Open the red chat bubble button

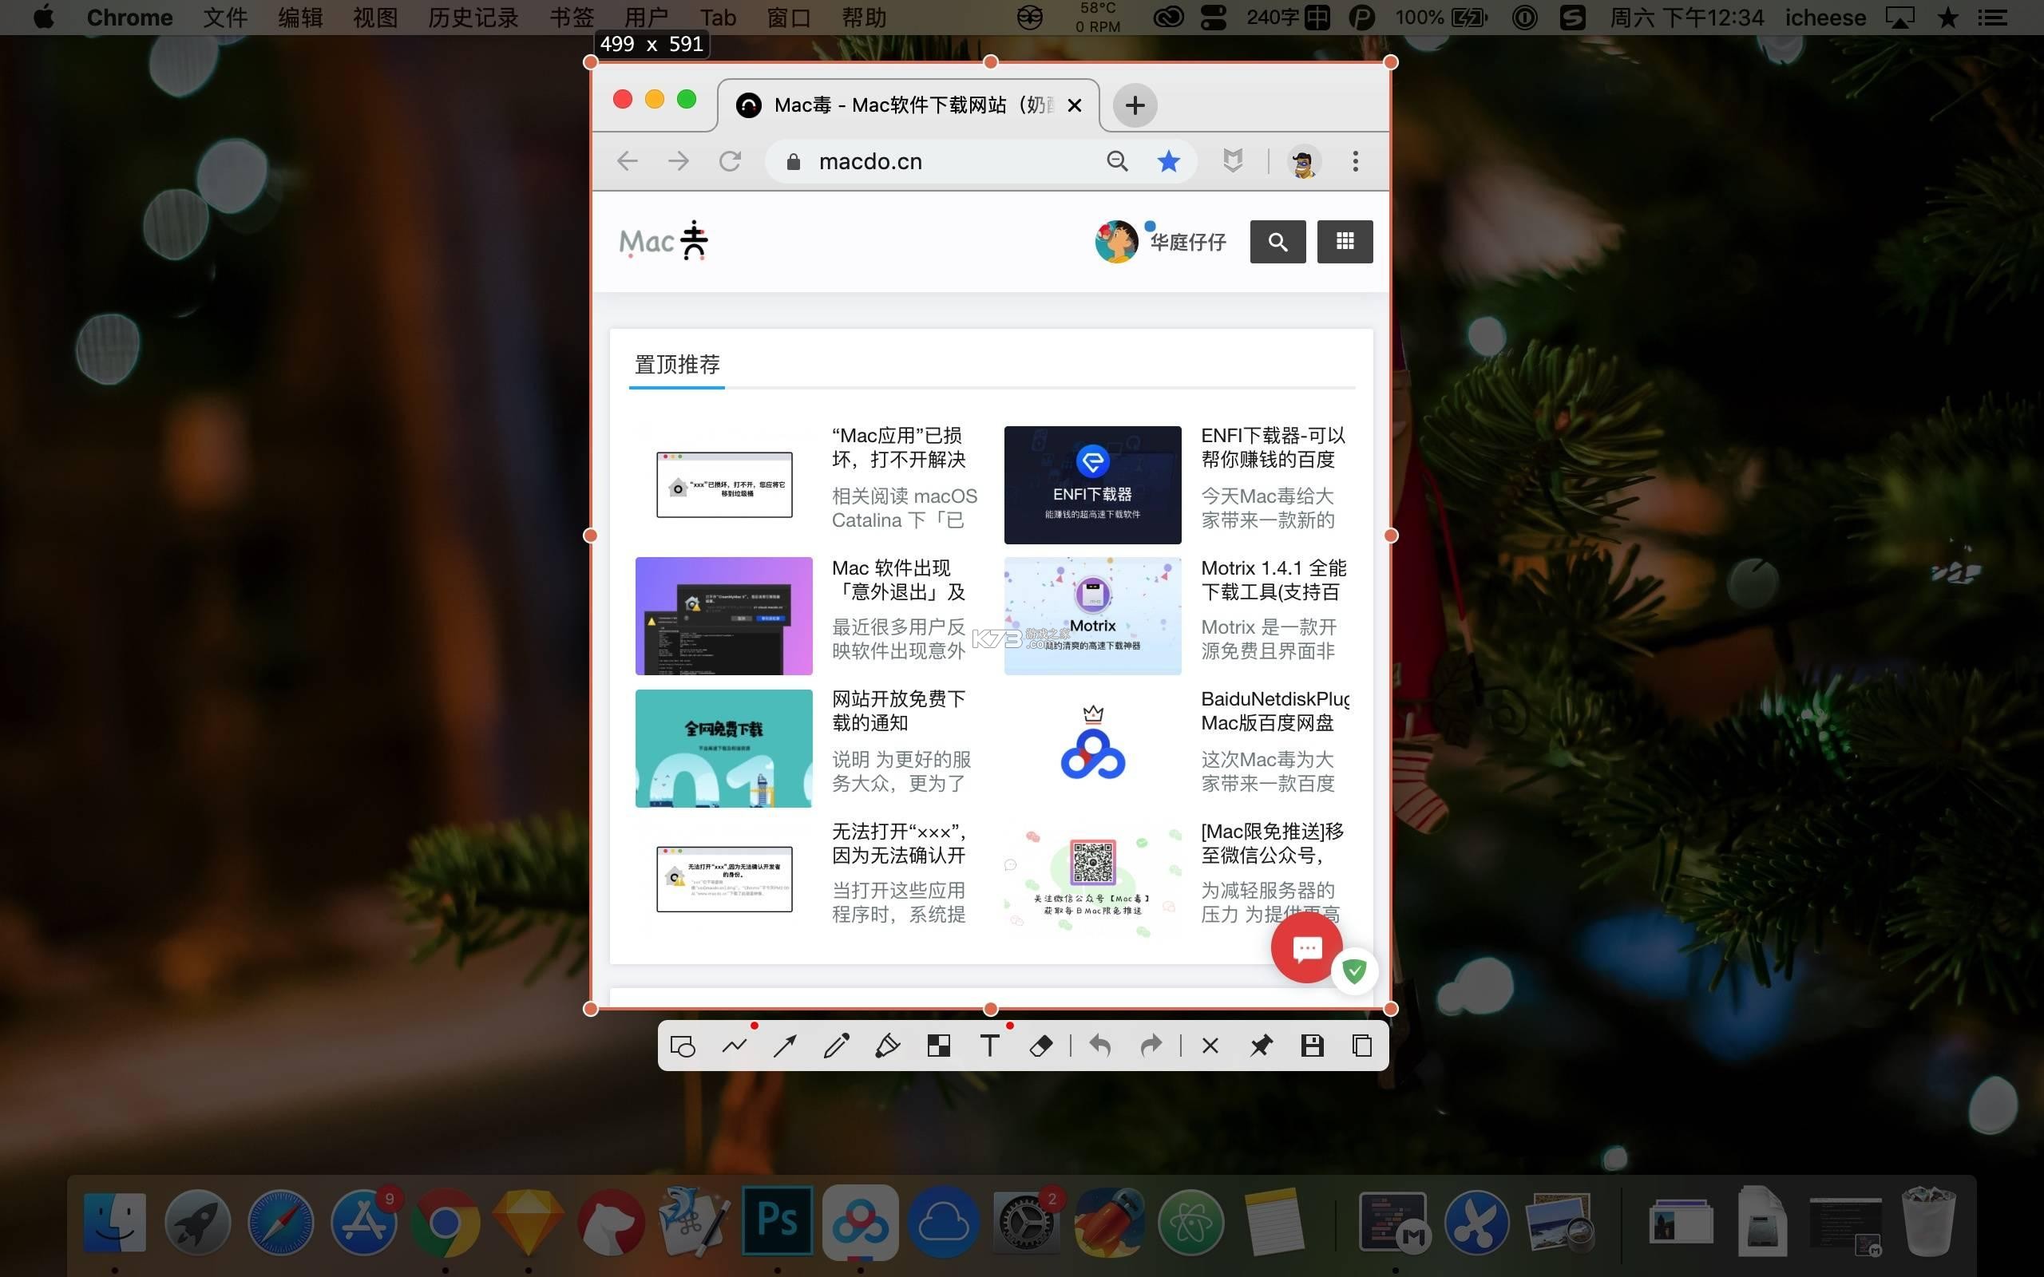point(1305,947)
